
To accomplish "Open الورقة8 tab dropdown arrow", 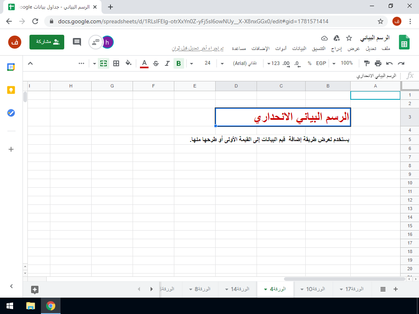I will pos(191,289).
